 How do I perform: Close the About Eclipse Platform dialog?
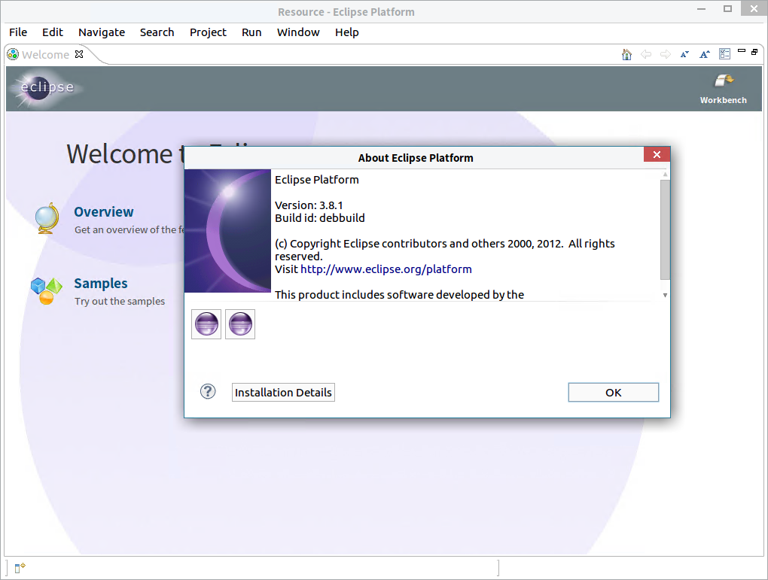click(x=657, y=155)
